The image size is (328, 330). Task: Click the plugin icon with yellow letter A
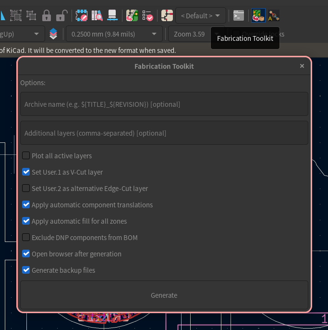click(274, 15)
